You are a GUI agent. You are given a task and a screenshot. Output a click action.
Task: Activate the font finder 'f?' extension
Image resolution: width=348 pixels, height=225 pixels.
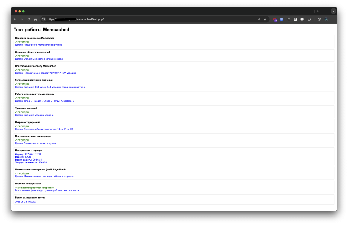coord(288,19)
